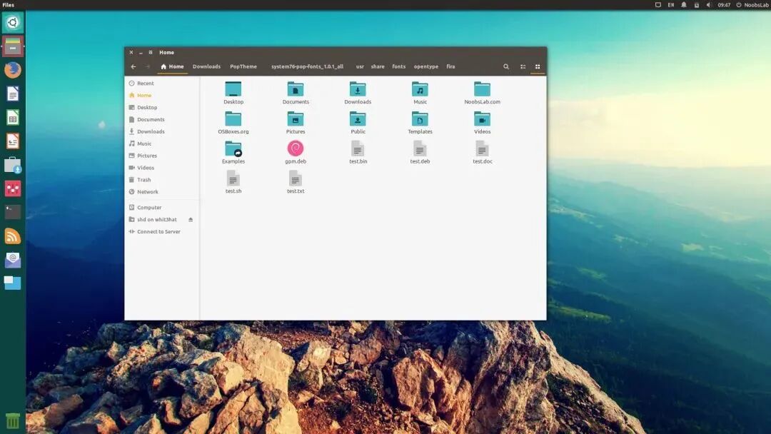
Task: Open the NoobsLab session menu
Action: pyautogui.click(x=752, y=5)
